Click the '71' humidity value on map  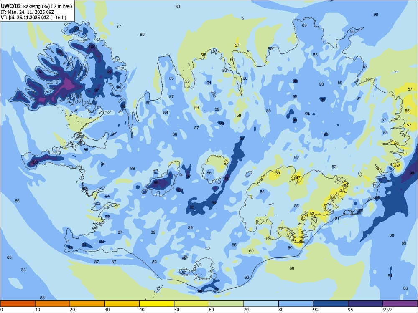point(396,72)
